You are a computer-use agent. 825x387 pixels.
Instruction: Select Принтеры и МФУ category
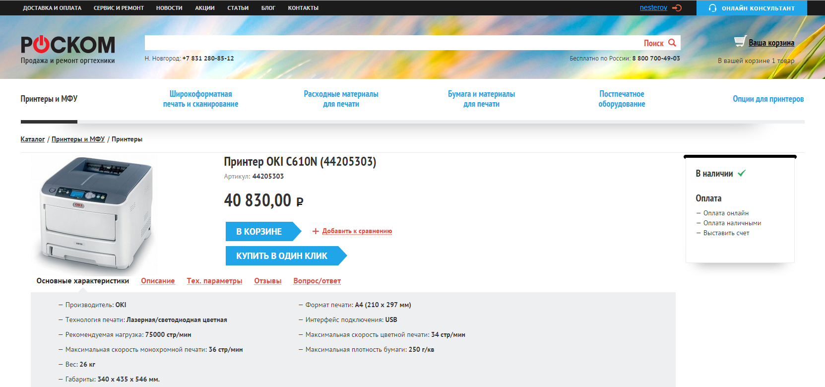coord(49,99)
